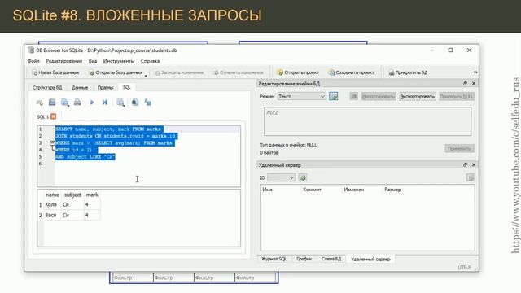This screenshot has width=521, height=293.
Task: Execute all SQL with the play icon
Action: pos(92,103)
